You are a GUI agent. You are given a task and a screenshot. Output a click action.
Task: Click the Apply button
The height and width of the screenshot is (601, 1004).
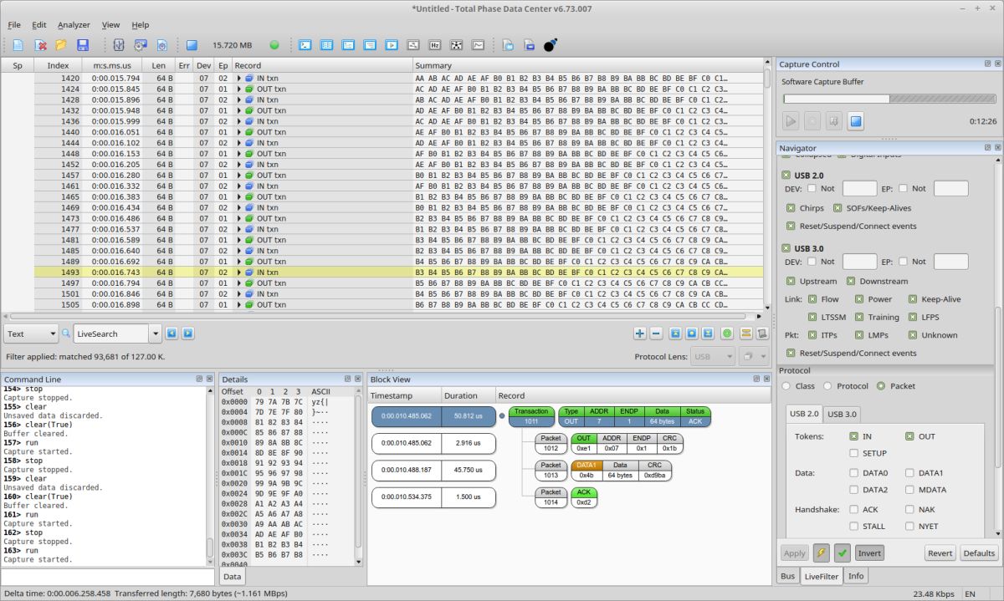coord(794,553)
